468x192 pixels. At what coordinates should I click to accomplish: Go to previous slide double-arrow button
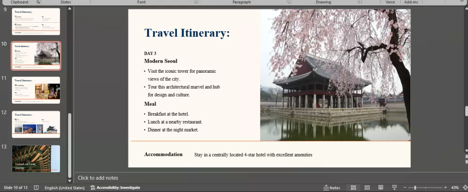pos(466,156)
